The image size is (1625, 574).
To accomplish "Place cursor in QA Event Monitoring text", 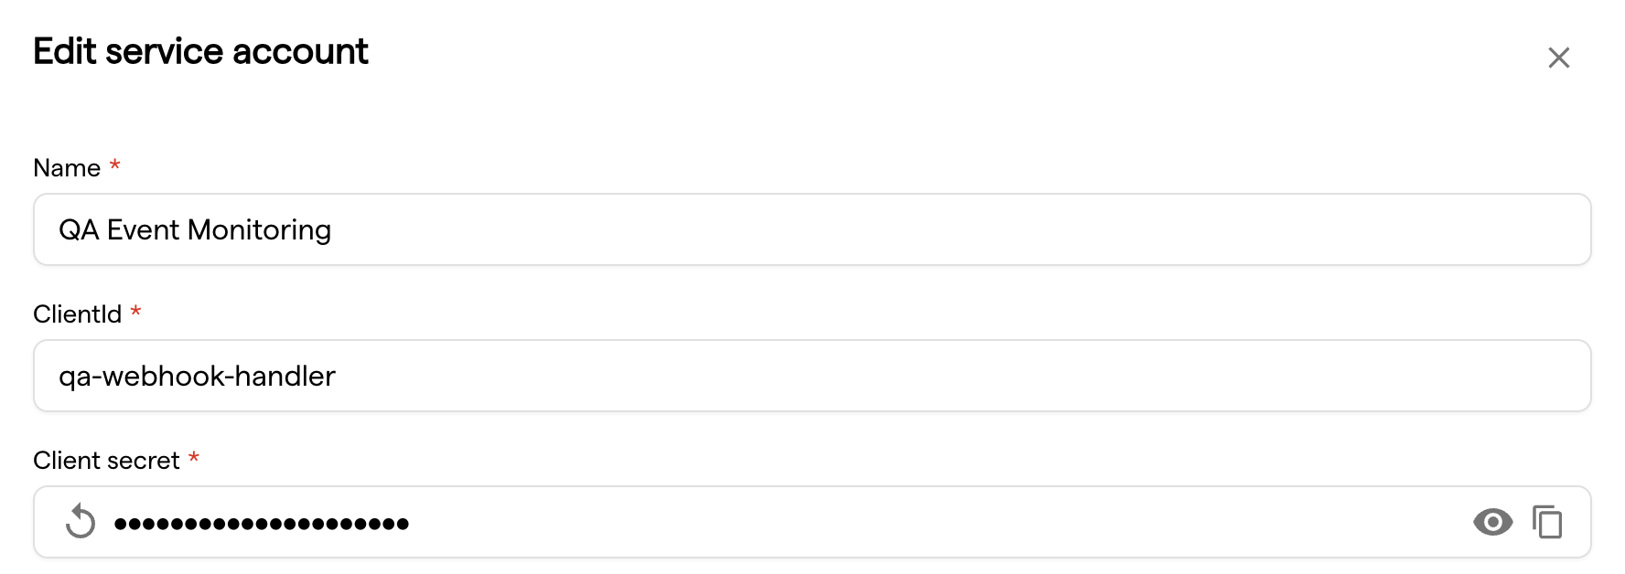I will pyautogui.click(x=195, y=229).
